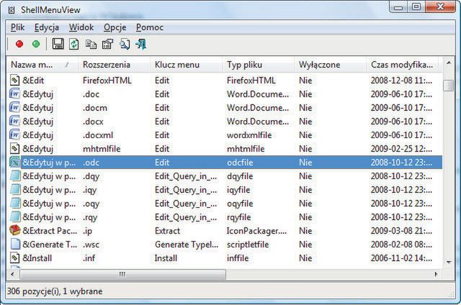461x305 pixels.
Task: Click the Exit door toolbar icon
Action: tap(141, 45)
